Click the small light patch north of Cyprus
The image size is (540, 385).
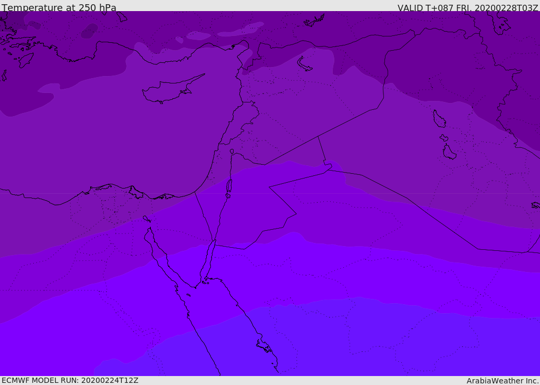[198, 36]
